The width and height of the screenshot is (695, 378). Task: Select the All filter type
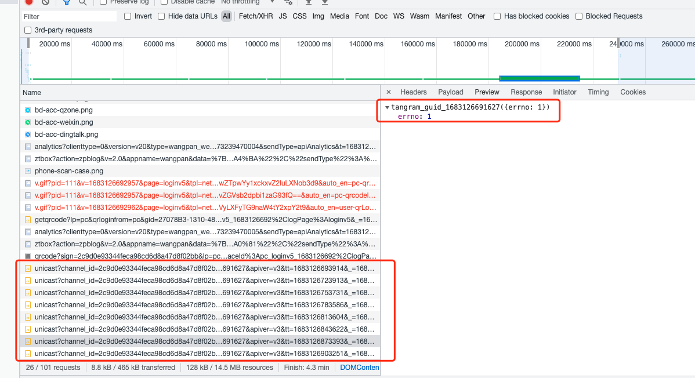[226, 16]
